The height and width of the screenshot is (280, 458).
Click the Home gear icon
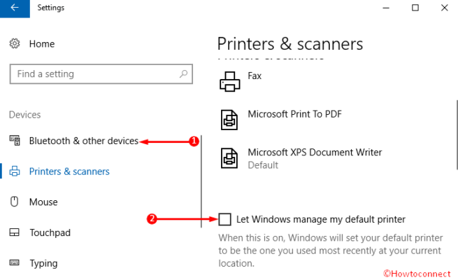pyautogui.click(x=14, y=43)
